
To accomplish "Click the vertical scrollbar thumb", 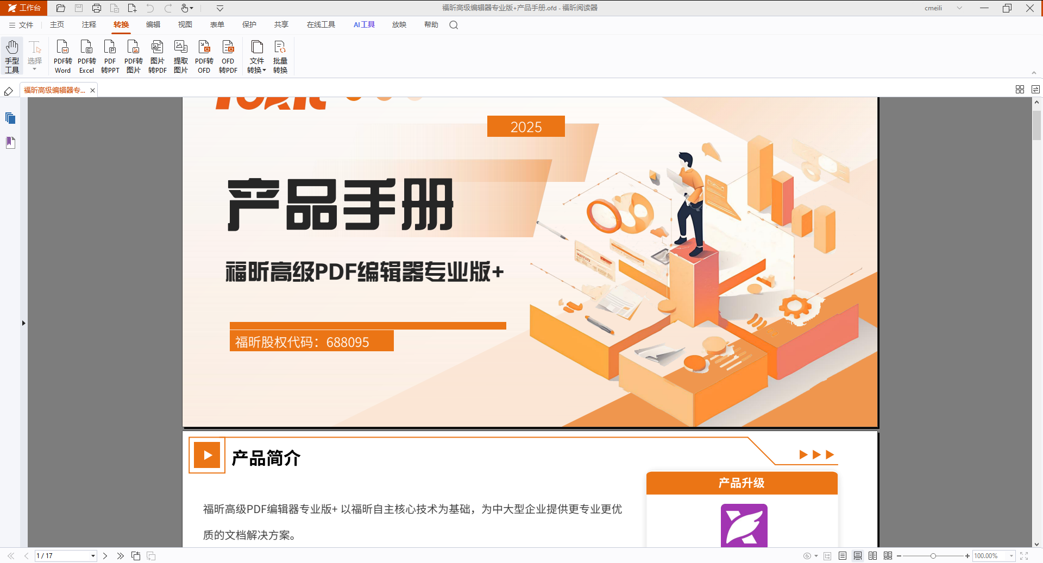I will click(1036, 125).
